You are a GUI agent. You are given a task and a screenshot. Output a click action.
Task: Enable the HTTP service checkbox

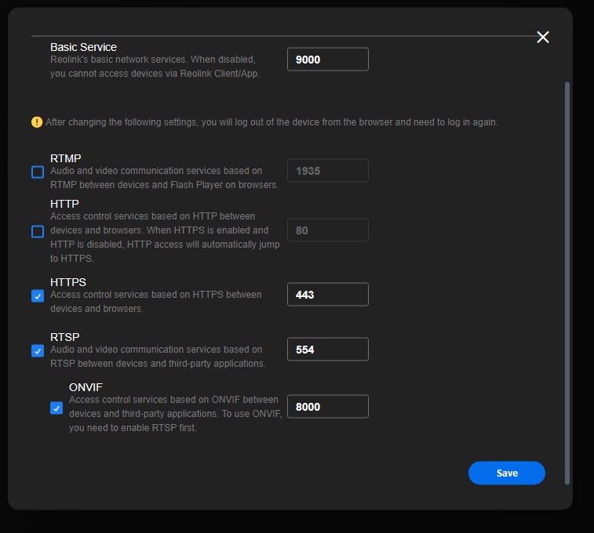[x=38, y=231]
